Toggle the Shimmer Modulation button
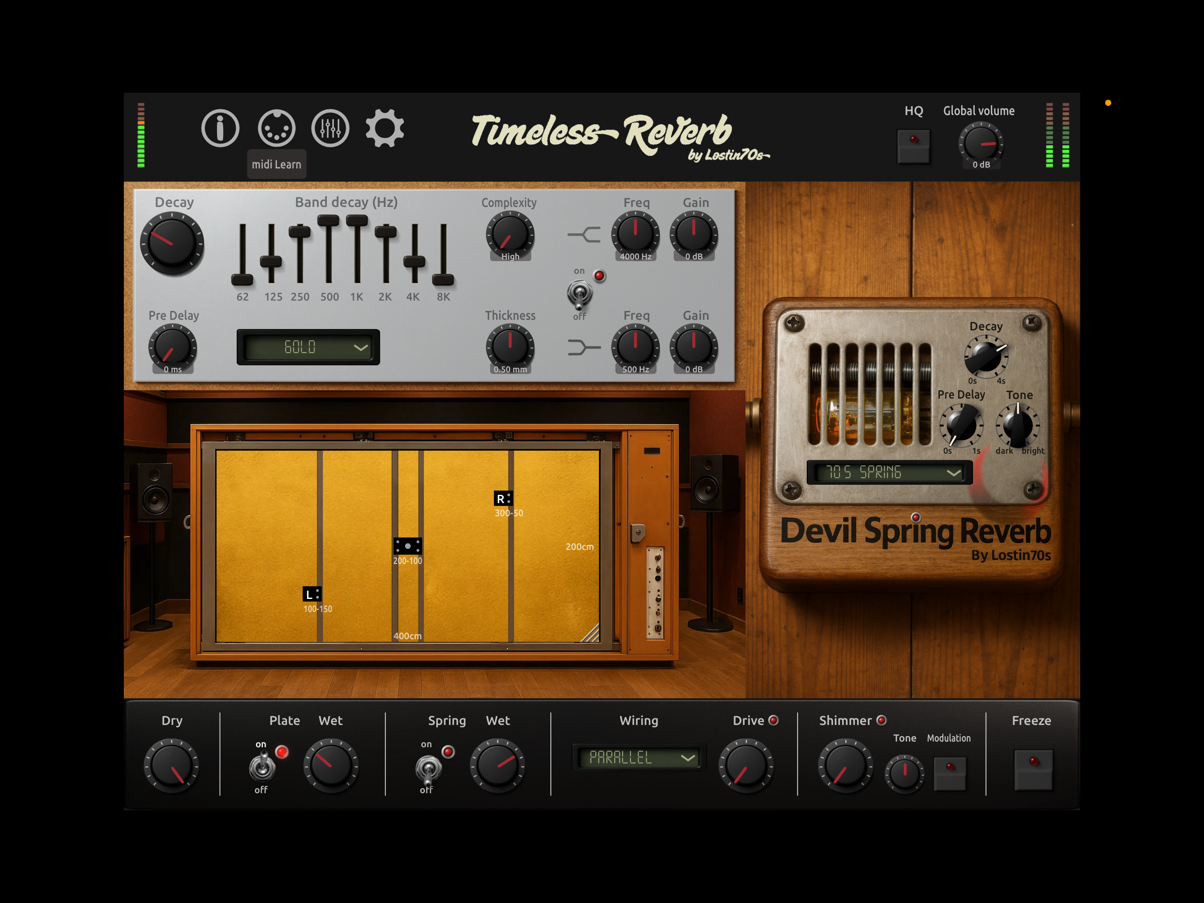 [x=950, y=773]
